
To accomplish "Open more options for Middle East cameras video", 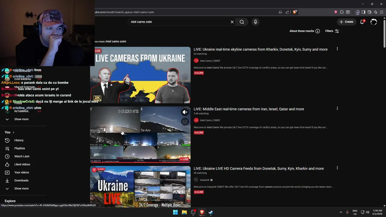I will point(337,108).
